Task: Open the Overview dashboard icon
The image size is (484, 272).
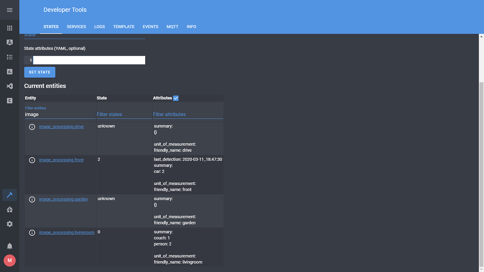Action: [9, 28]
